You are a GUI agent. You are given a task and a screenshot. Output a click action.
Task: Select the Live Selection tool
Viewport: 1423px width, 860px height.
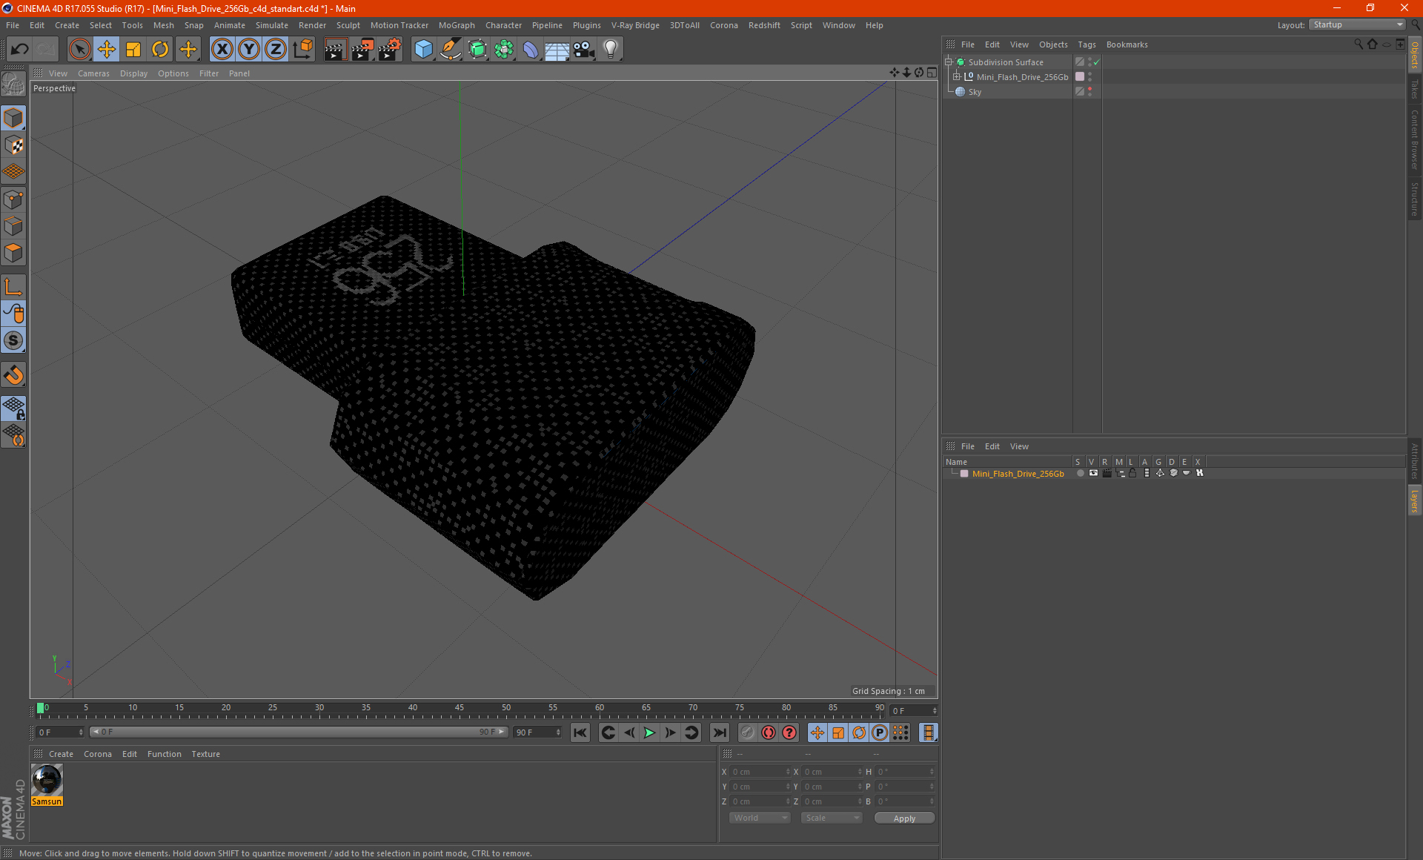(x=79, y=50)
